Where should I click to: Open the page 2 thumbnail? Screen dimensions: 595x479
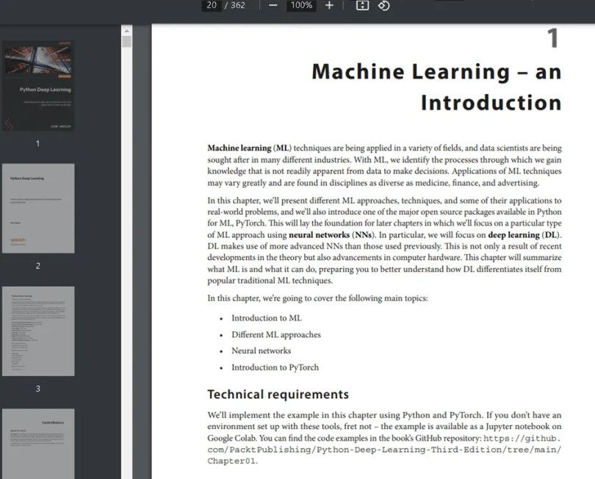38,209
